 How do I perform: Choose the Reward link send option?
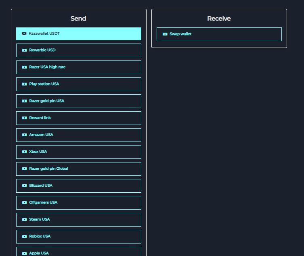point(79,118)
